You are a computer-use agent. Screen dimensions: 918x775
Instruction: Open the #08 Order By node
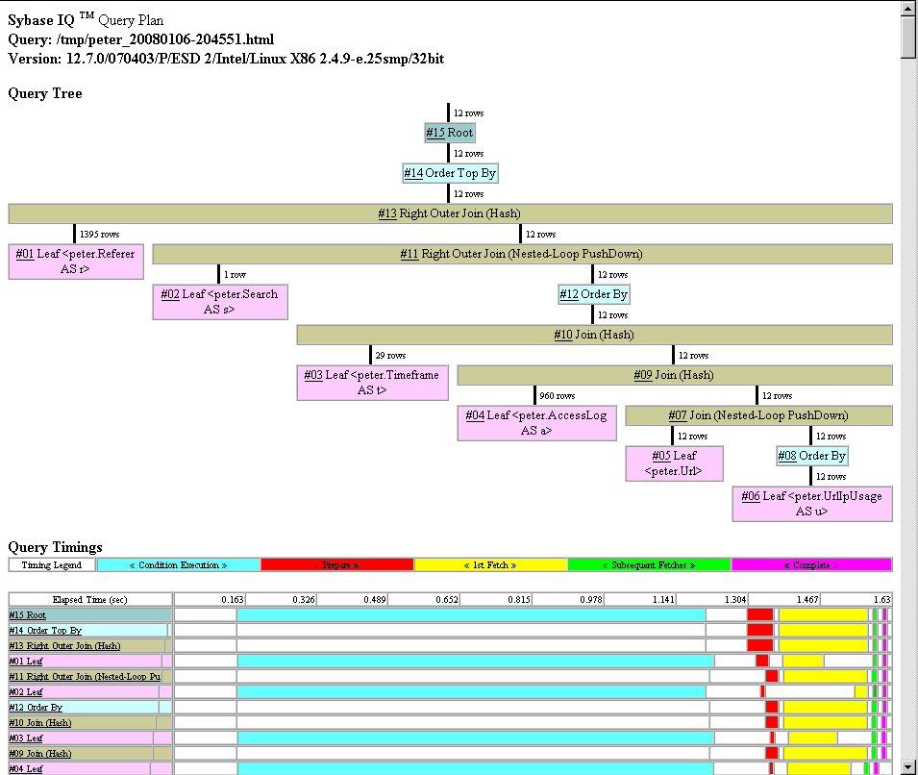click(x=786, y=456)
